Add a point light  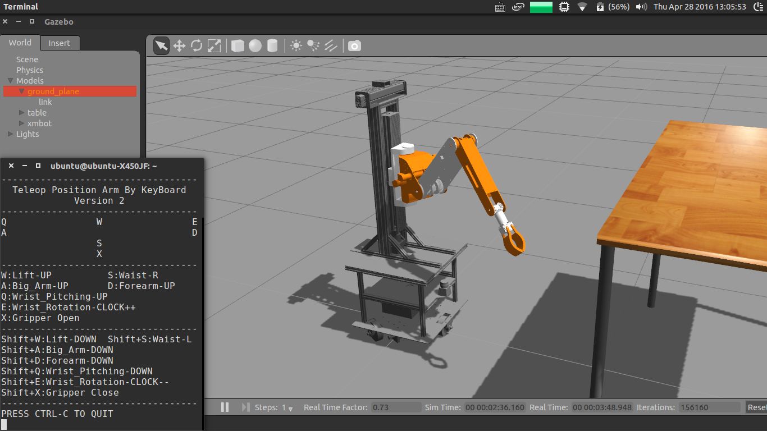click(x=296, y=45)
